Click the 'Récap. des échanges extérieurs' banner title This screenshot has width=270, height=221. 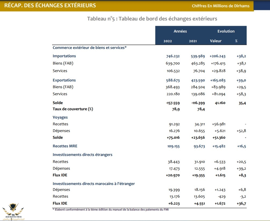(x=50, y=5)
